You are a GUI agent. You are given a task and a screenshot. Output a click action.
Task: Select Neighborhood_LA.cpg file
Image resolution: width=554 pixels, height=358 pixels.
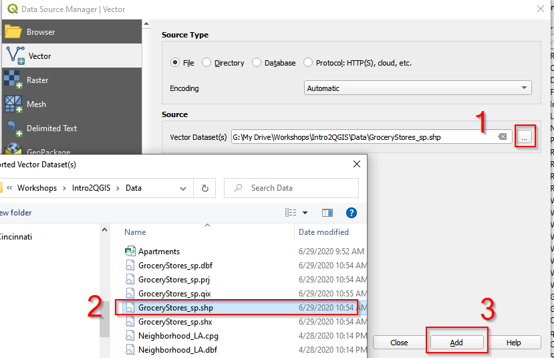coord(240,336)
